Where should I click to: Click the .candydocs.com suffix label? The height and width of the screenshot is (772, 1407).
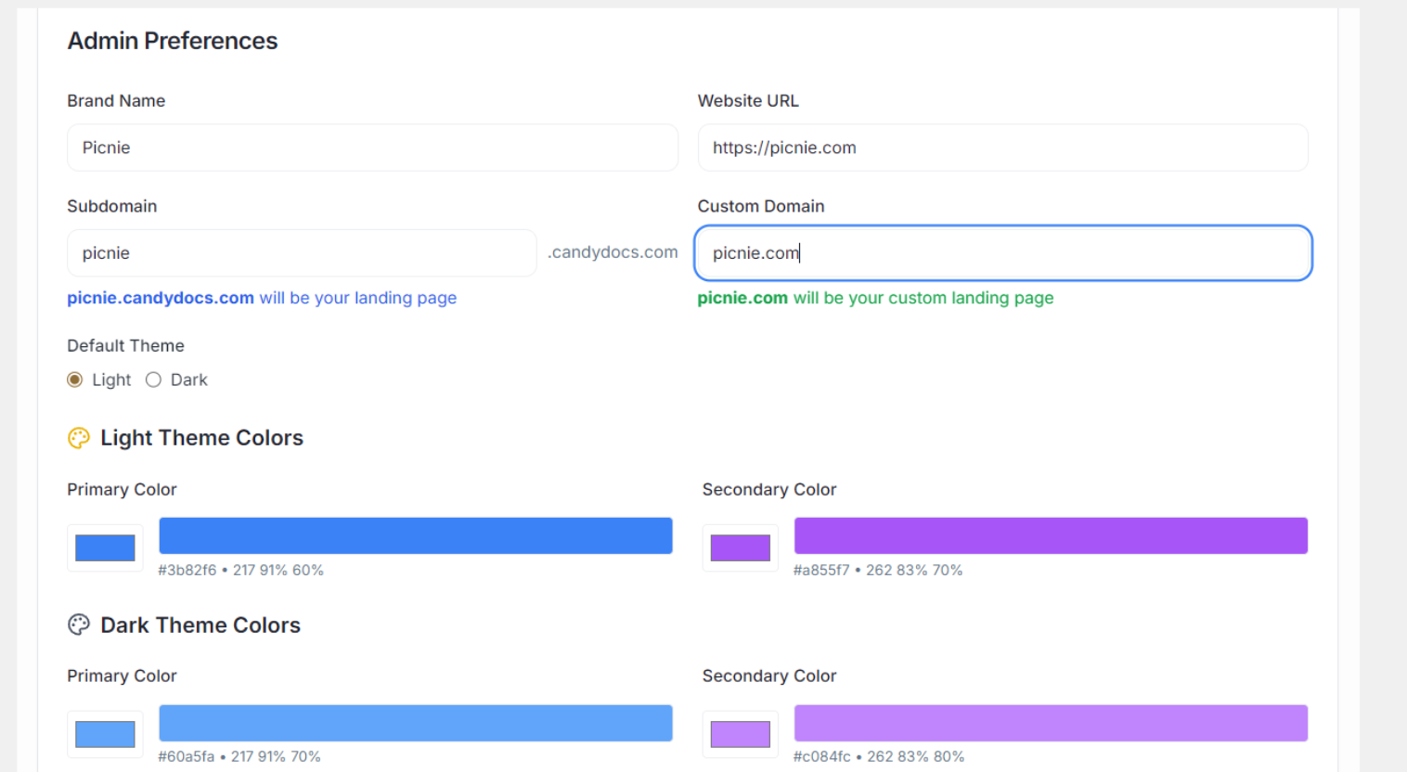[613, 251]
